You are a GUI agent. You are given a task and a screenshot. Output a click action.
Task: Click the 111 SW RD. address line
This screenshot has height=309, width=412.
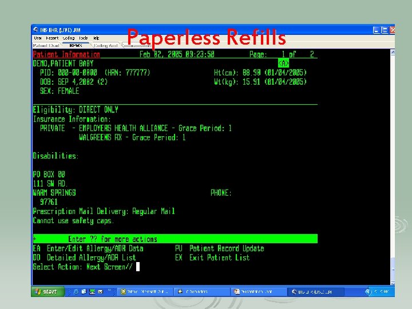pyautogui.click(x=50, y=184)
